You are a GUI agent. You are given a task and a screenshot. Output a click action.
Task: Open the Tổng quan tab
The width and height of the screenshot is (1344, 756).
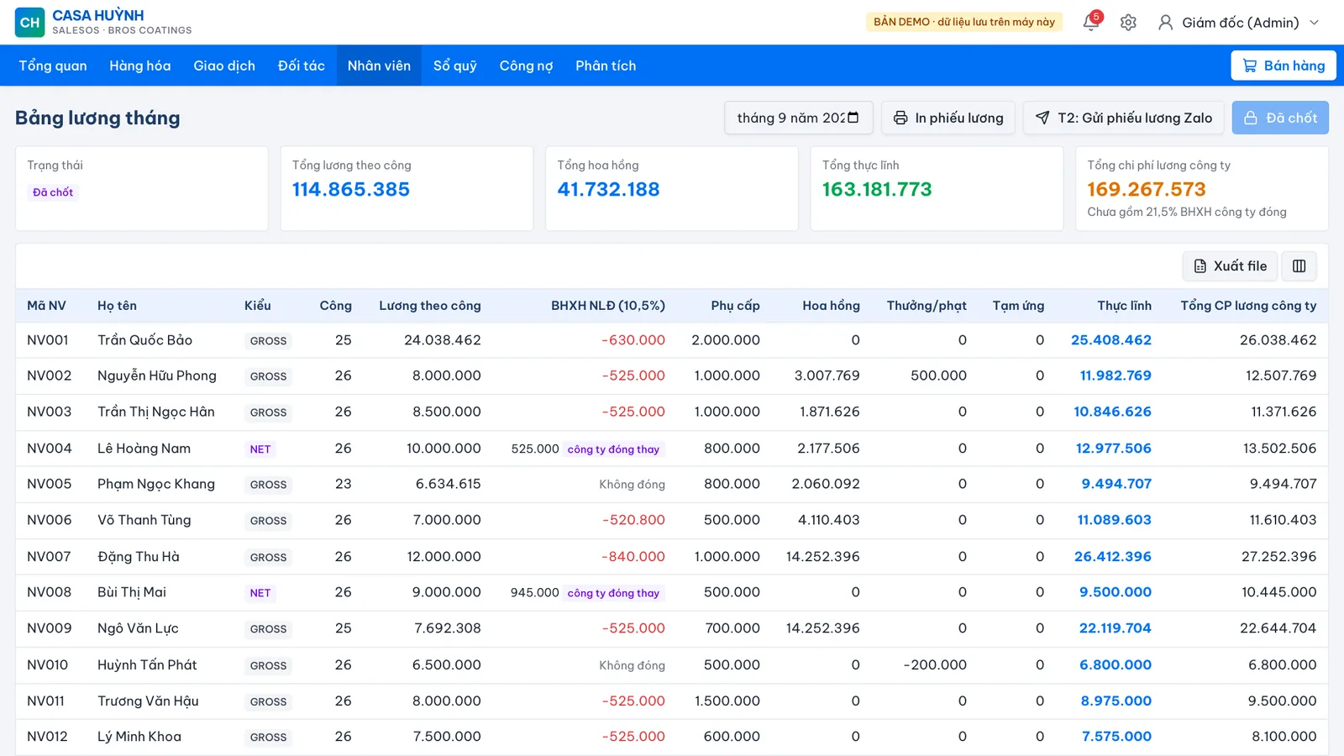53,66
